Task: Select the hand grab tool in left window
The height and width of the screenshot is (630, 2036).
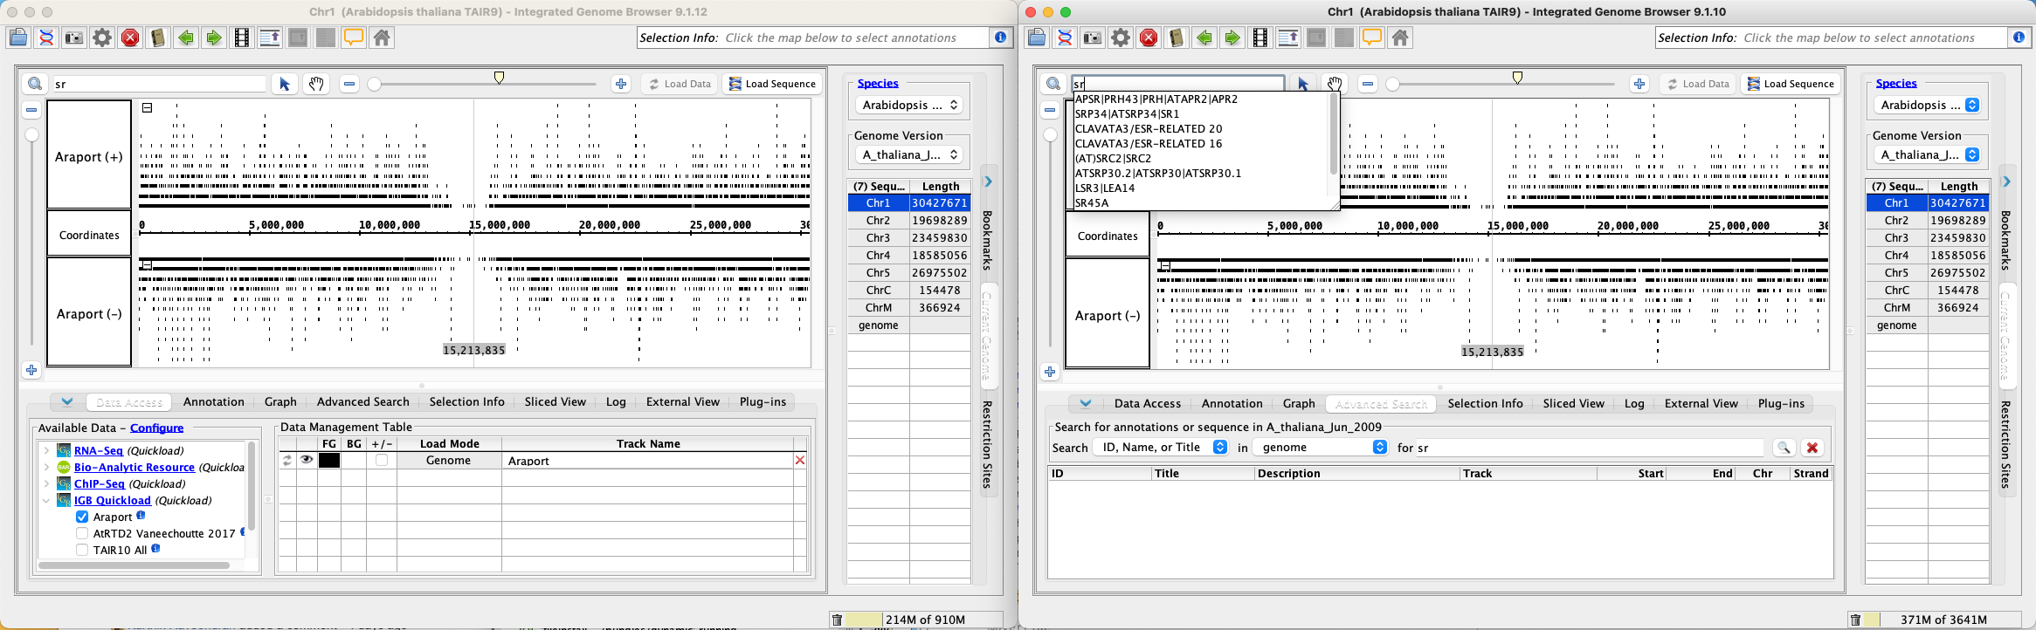Action: pyautogui.click(x=316, y=84)
